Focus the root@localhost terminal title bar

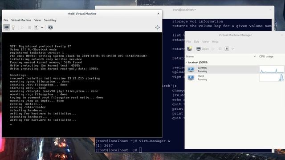pos(184,10)
